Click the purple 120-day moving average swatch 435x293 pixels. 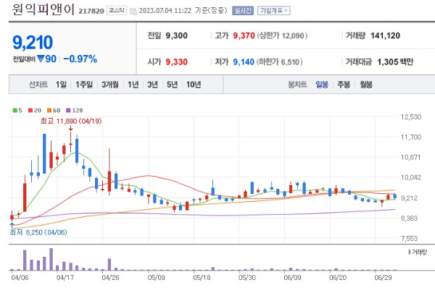coord(68,111)
